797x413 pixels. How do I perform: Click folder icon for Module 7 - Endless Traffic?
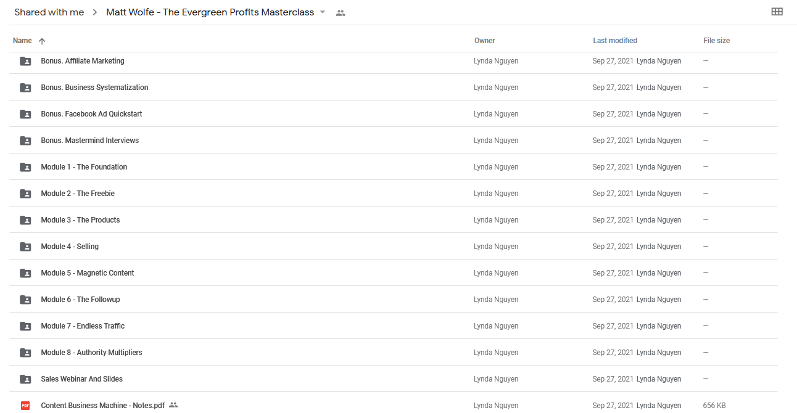coord(25,326)
